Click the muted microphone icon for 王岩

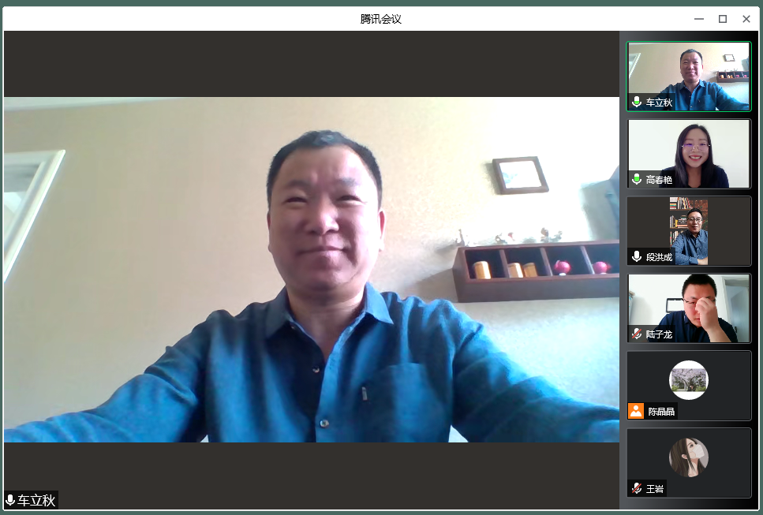(x=637, y=488)
